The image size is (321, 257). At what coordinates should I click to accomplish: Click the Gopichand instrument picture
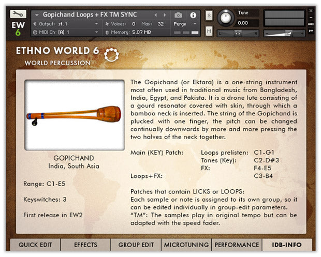(x=75, y=115)
